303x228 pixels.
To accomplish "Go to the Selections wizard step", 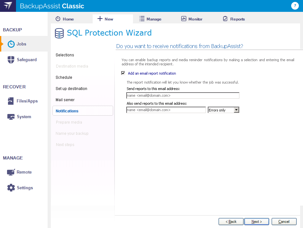I will pyautogui.click(x=65, y=55).
